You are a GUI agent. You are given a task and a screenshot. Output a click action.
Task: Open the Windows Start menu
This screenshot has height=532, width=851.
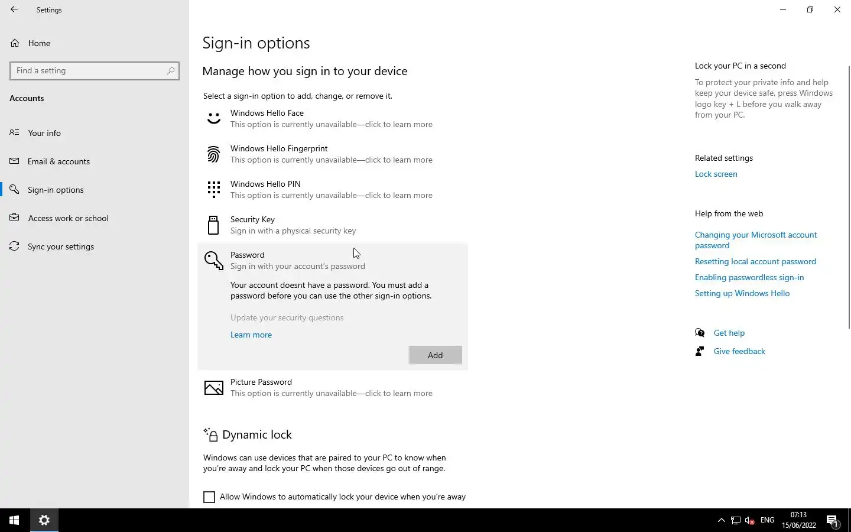point(14,520)
